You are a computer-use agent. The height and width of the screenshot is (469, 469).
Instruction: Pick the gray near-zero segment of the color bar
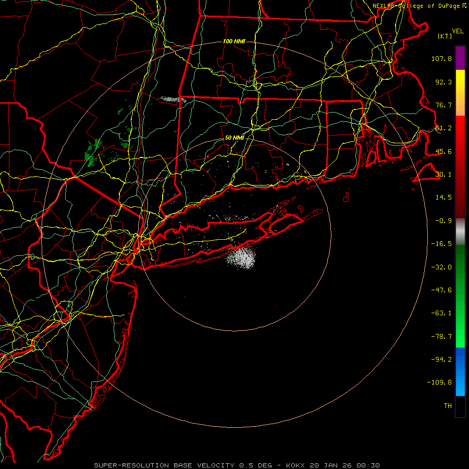[460, 231]
